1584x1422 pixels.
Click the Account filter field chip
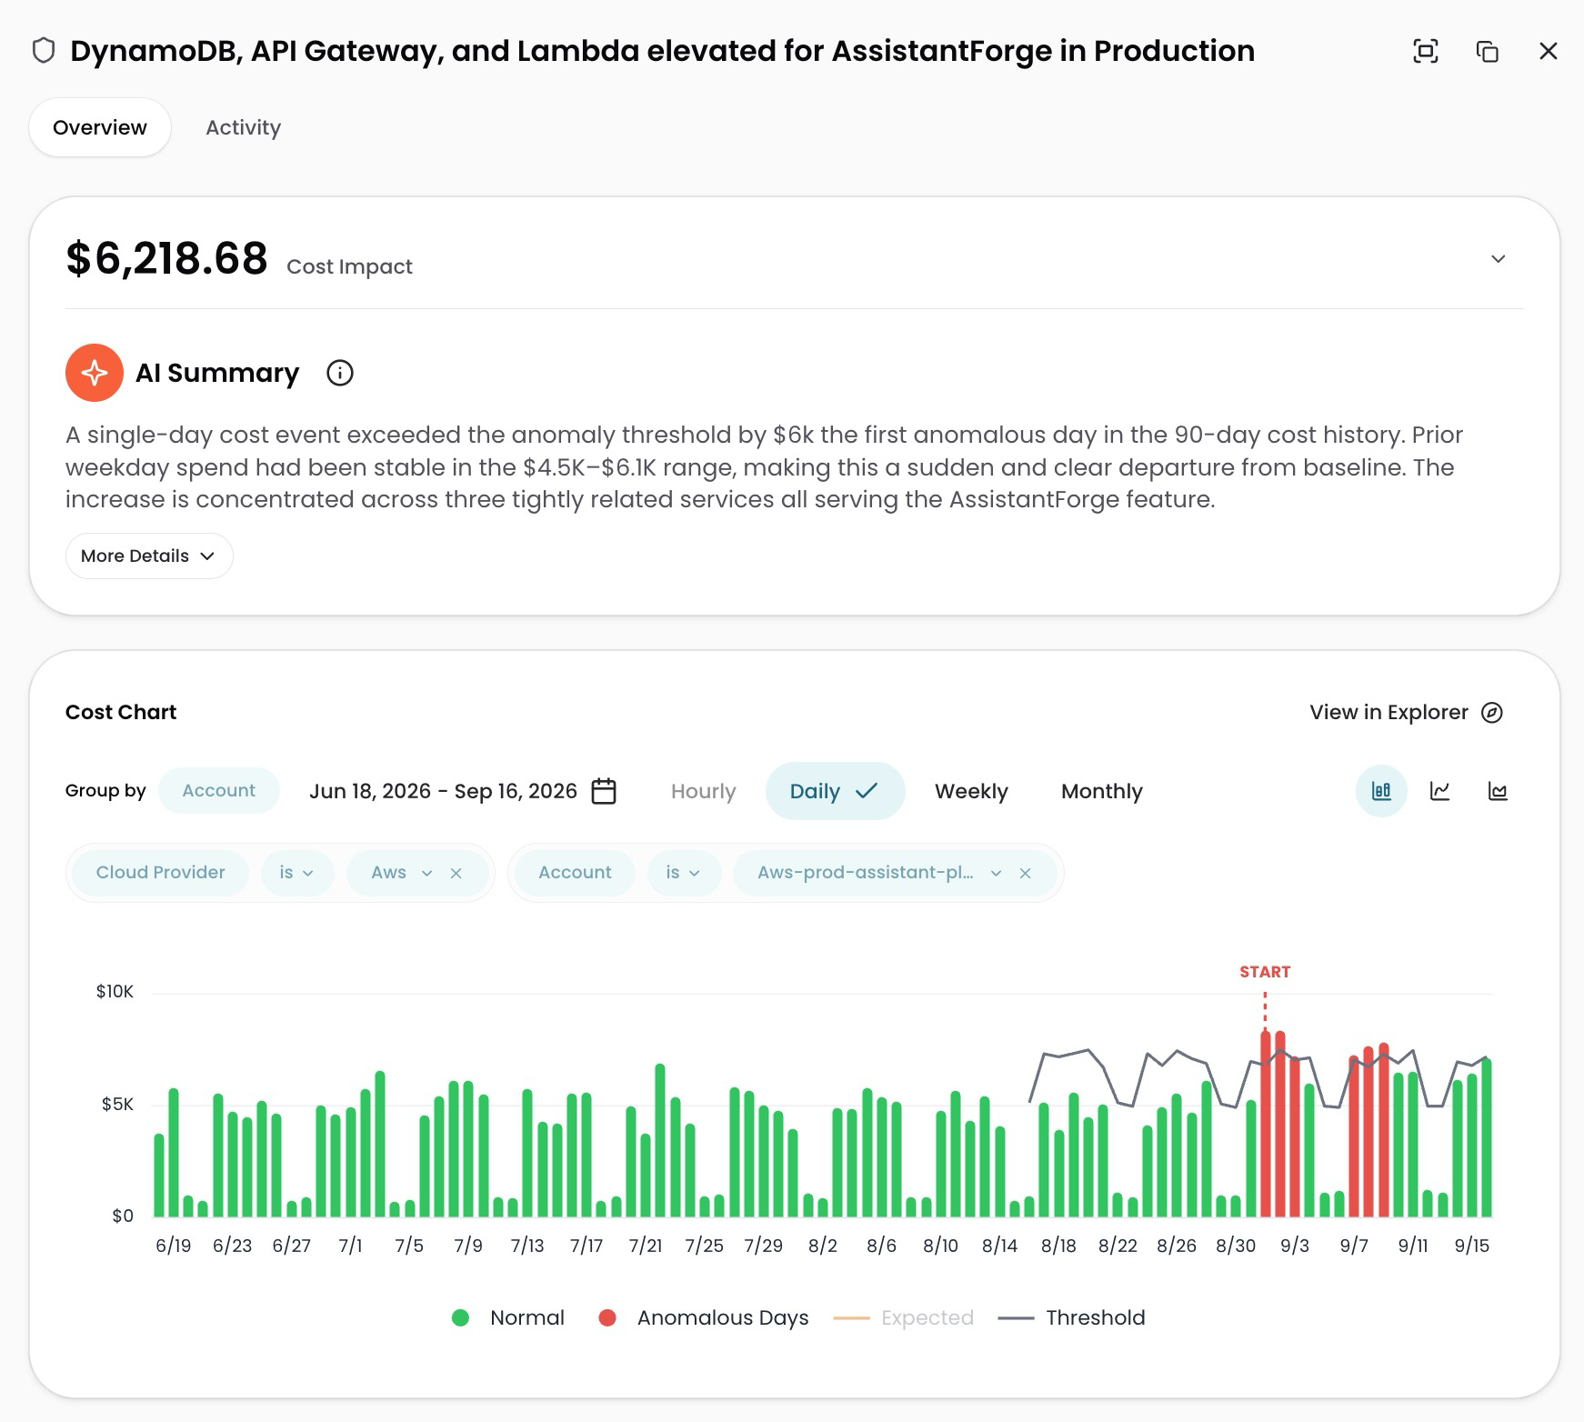(x=575, y=873)
